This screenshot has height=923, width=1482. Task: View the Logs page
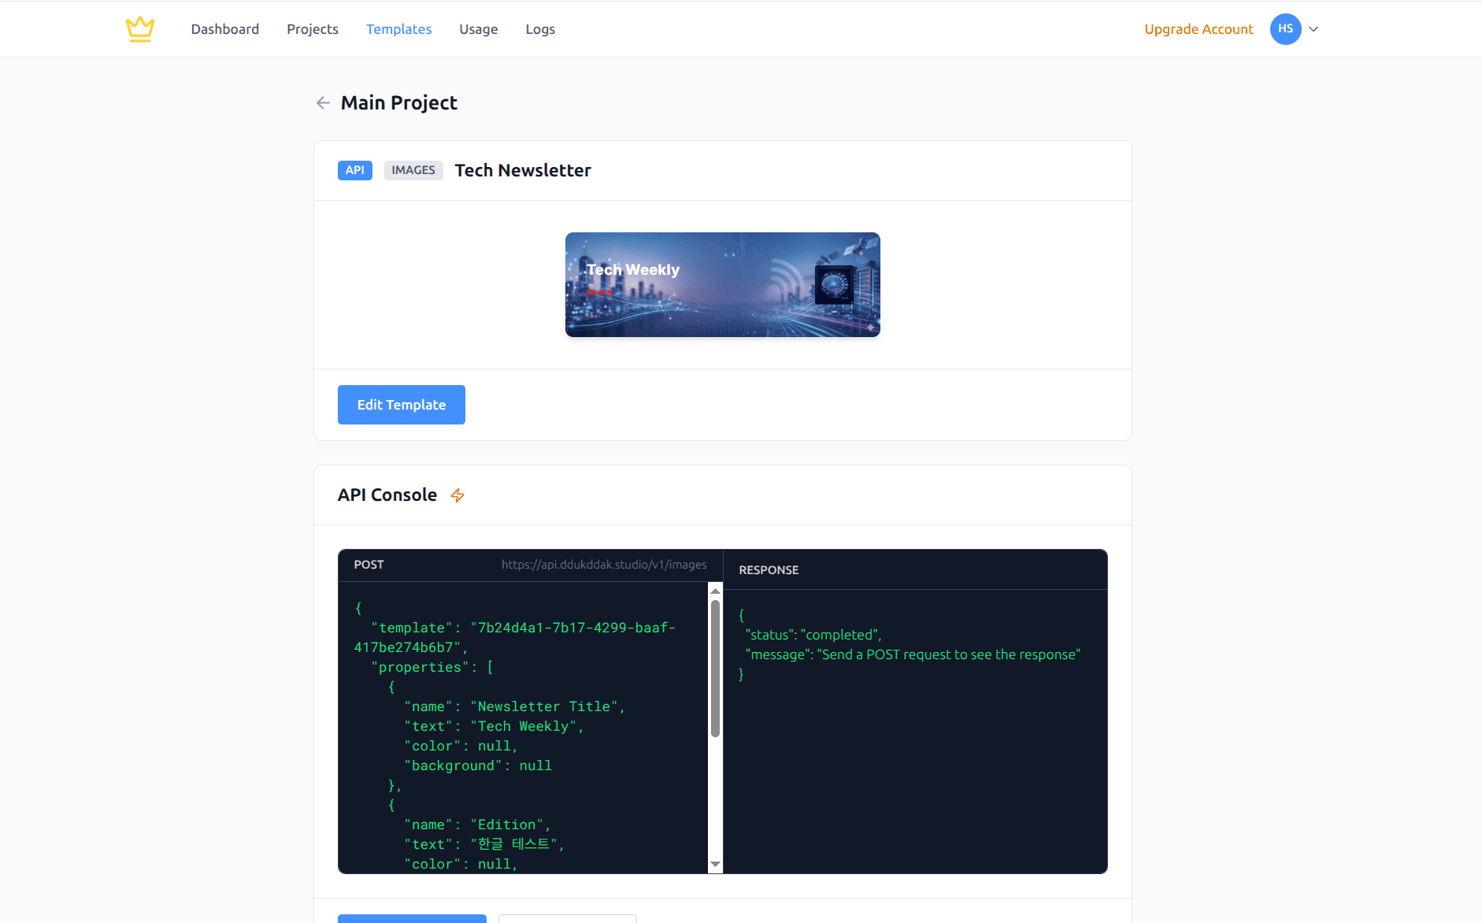tap(540, 28)
